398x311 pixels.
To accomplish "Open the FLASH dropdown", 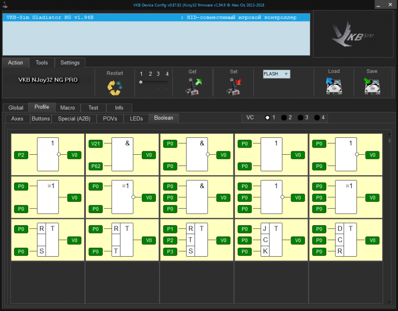I will click(277, 74).
